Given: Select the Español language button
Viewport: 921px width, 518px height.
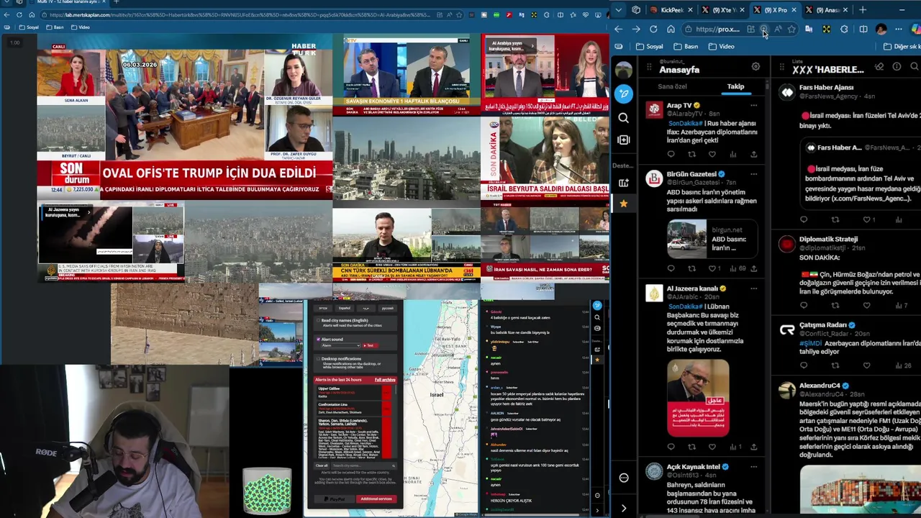Looking at the screenshot, I should tap(345, 308).
